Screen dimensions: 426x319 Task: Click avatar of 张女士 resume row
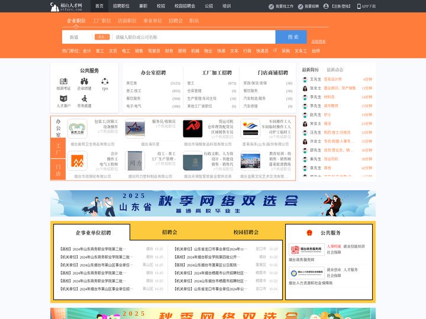(305, 88)
